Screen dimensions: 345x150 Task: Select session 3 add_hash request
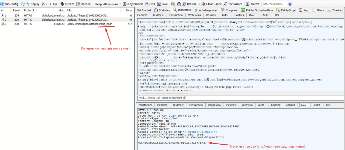[x=67, y=24]
